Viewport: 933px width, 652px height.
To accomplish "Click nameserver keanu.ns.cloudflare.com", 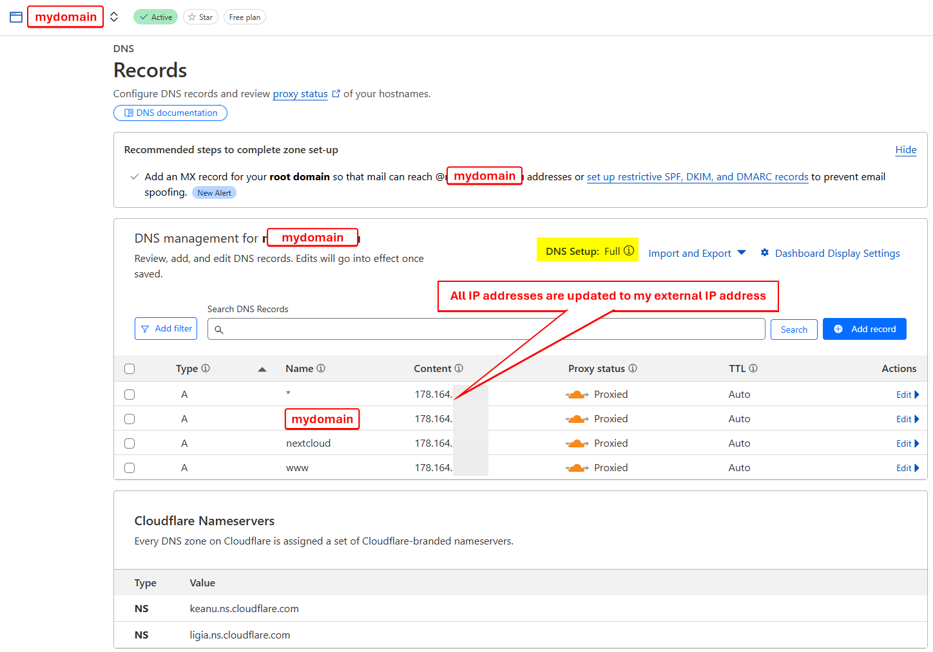I will click(244, 609).
